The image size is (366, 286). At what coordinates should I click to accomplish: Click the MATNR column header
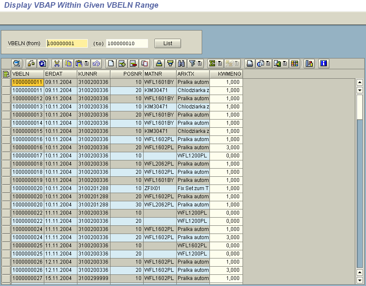click(160, 74)
